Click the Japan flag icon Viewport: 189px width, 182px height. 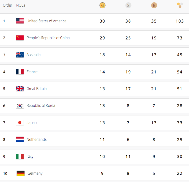click(x=20, y=123)
